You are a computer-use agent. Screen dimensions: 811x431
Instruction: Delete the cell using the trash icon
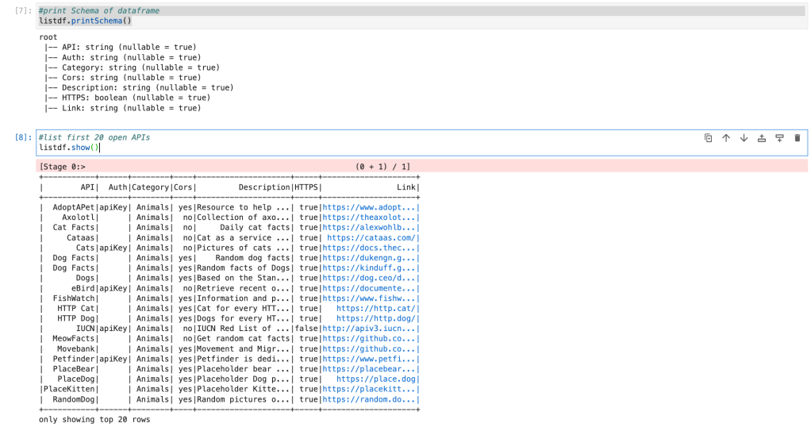[x=797, y=138]
